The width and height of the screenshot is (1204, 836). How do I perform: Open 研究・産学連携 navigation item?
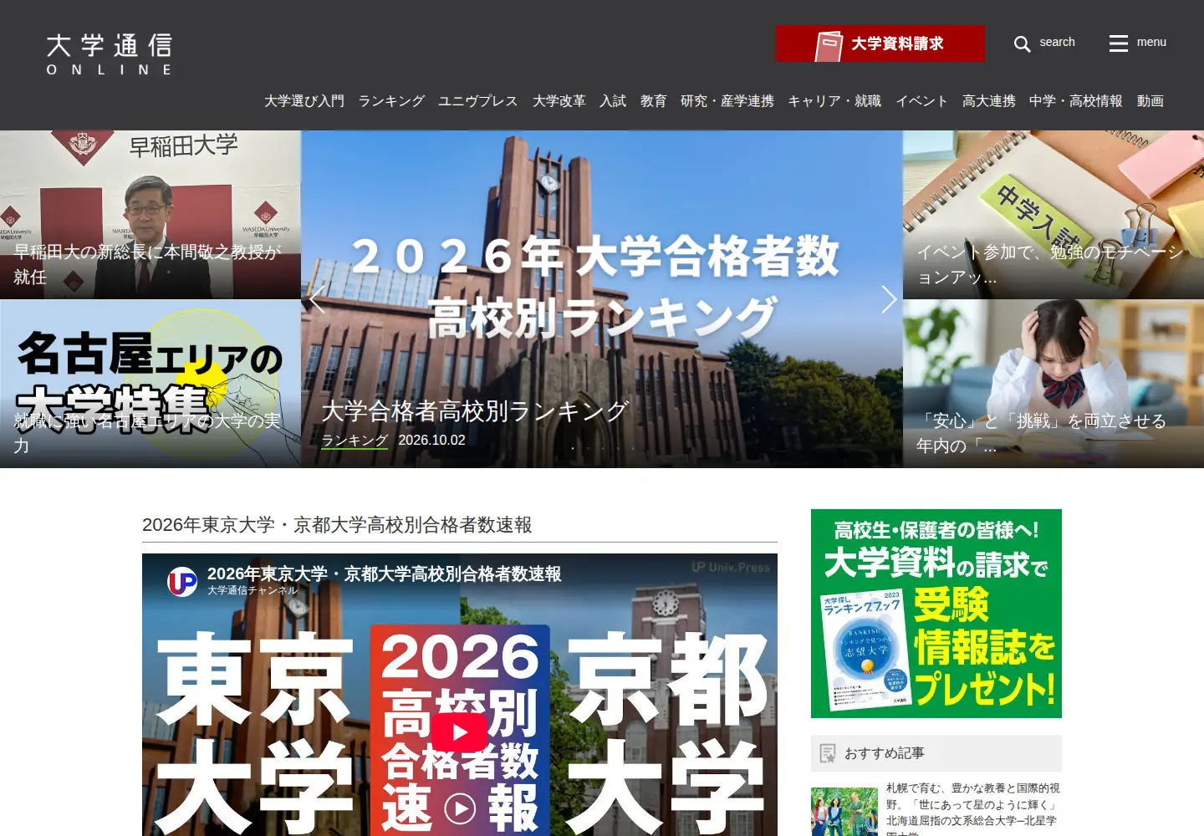click(727, 101)
